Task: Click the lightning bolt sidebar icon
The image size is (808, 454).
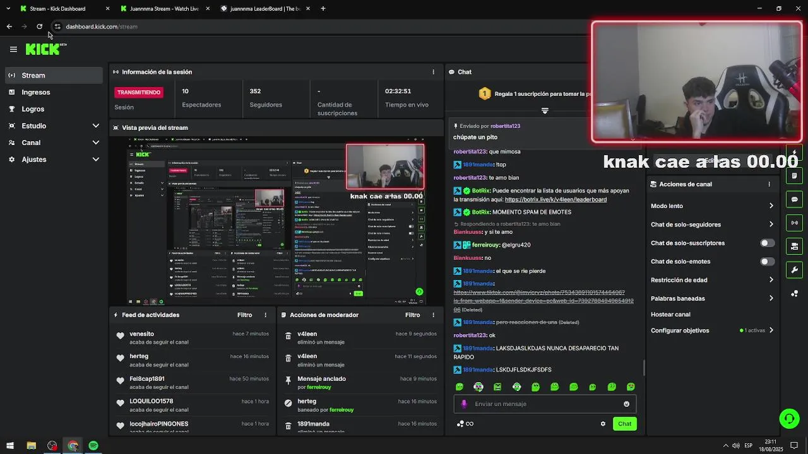Action: [x=795, y=153]
